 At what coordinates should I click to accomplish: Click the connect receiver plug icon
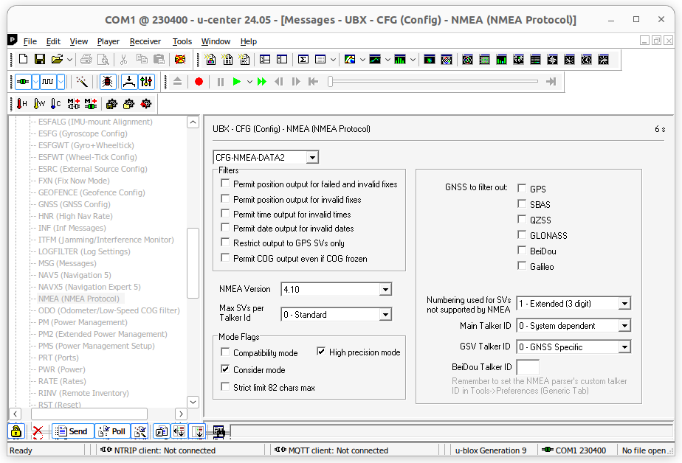[23, 82]
